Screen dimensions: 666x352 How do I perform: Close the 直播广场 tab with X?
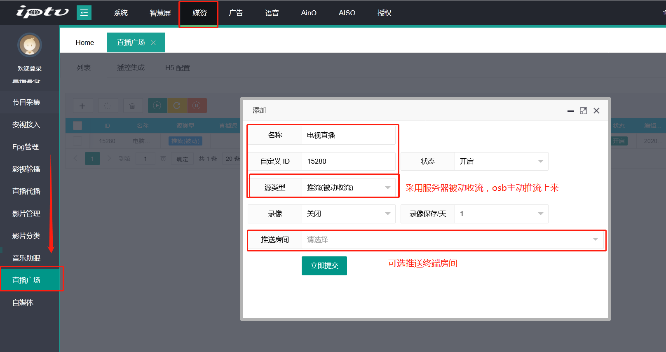[x=153, y=43]
